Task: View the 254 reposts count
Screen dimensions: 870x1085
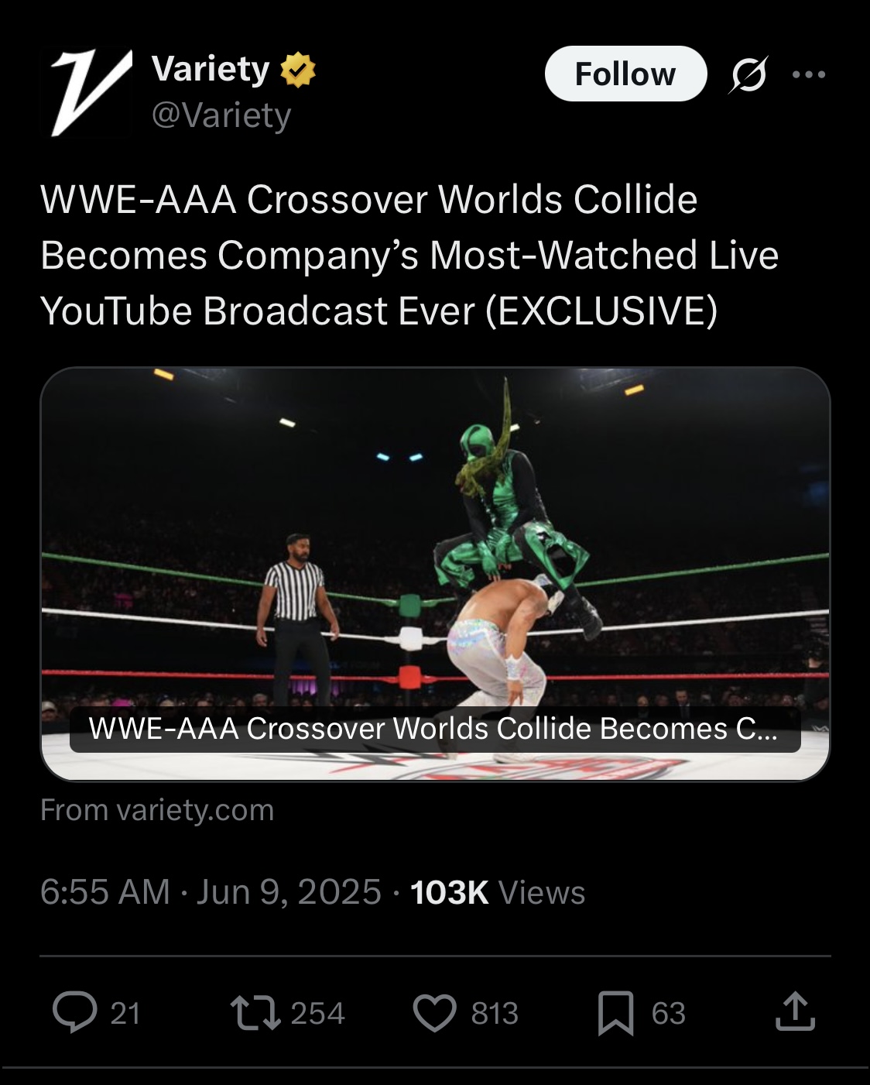Action: tap(317, 1013)
